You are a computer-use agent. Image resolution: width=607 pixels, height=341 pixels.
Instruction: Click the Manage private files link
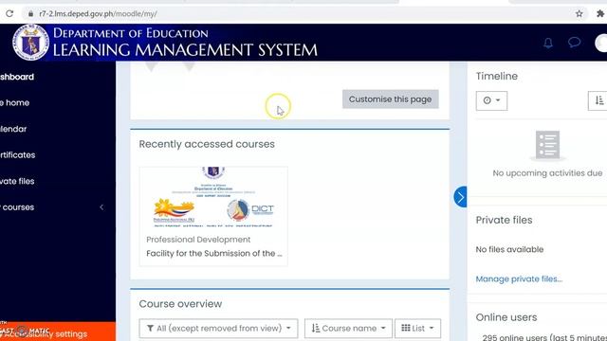point(519,279)
